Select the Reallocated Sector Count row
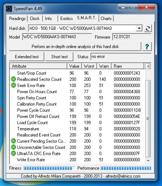The image size is (162, 186). tap(77, 79)
